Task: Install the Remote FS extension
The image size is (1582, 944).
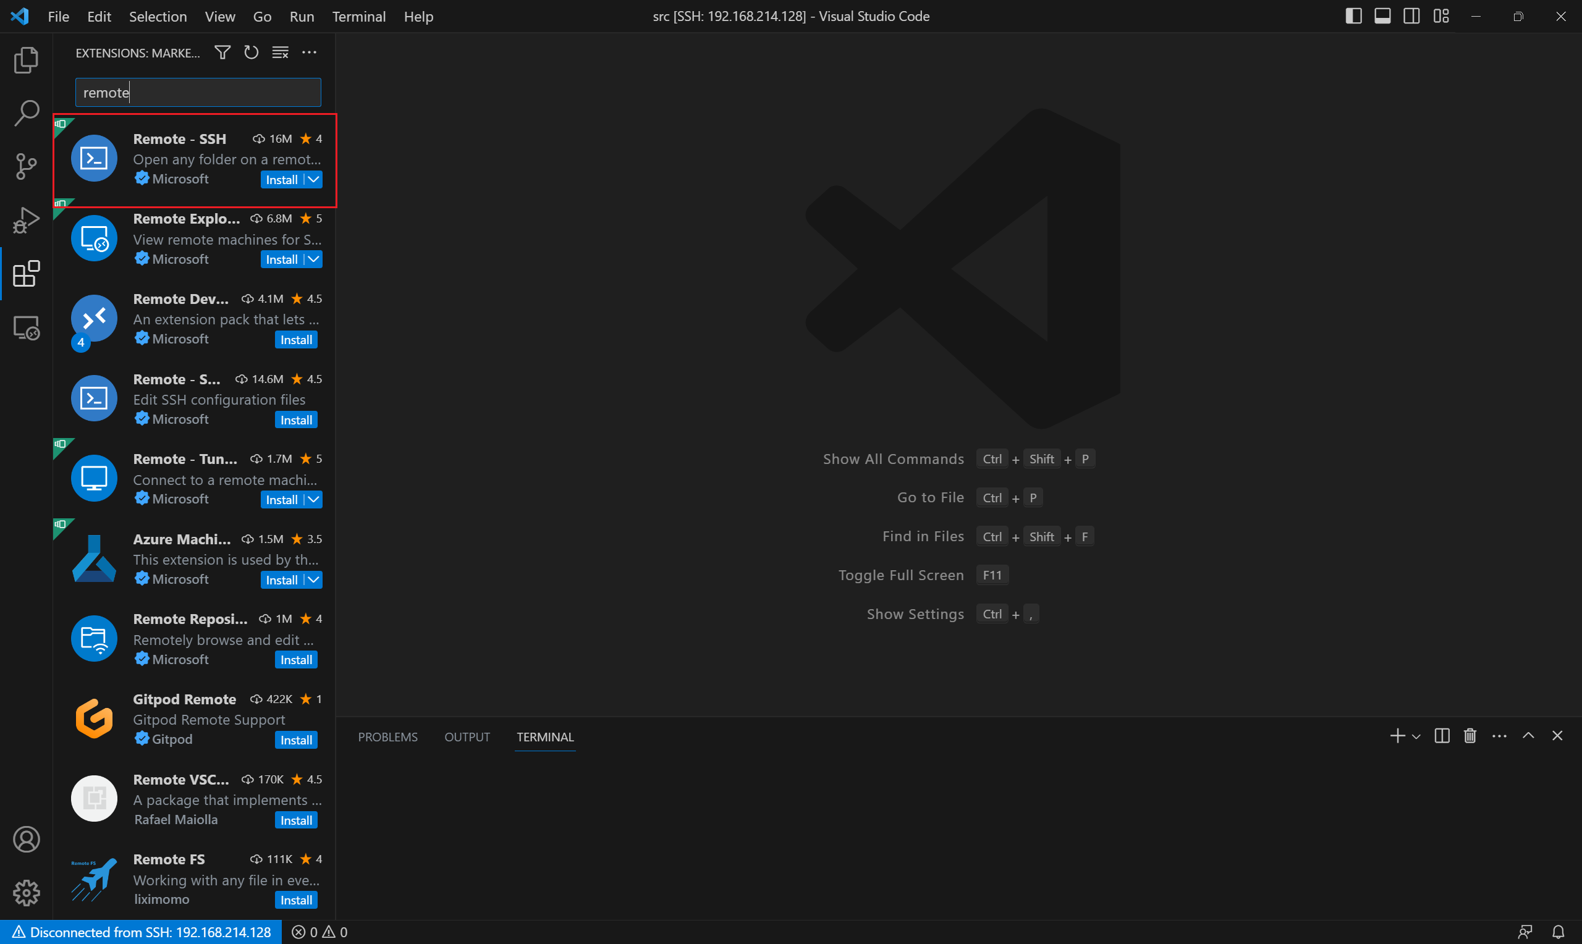Action: [296, 900]
